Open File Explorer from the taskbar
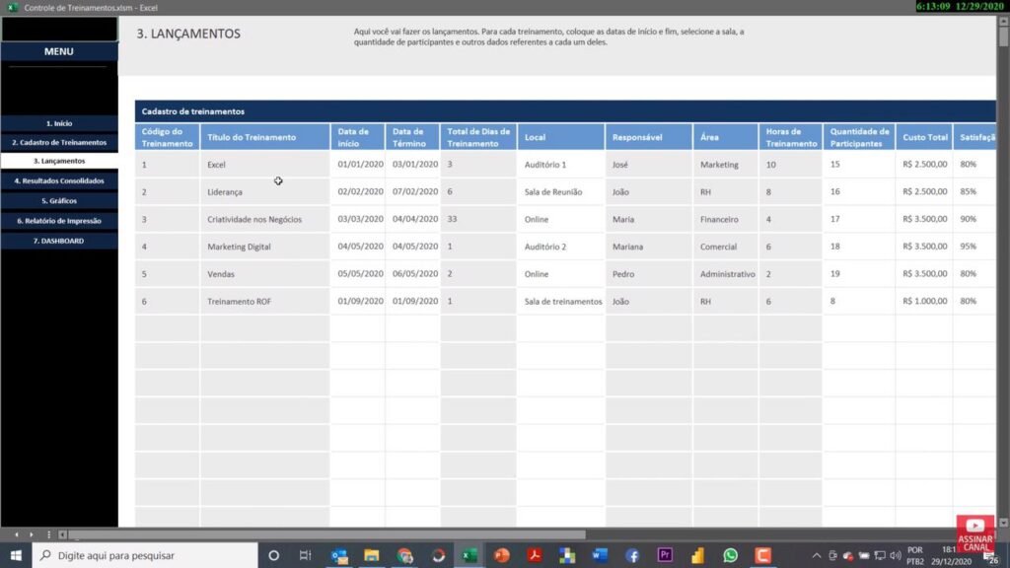The width and height of the screenshot is (1010, 568). [x=372, y=555]
